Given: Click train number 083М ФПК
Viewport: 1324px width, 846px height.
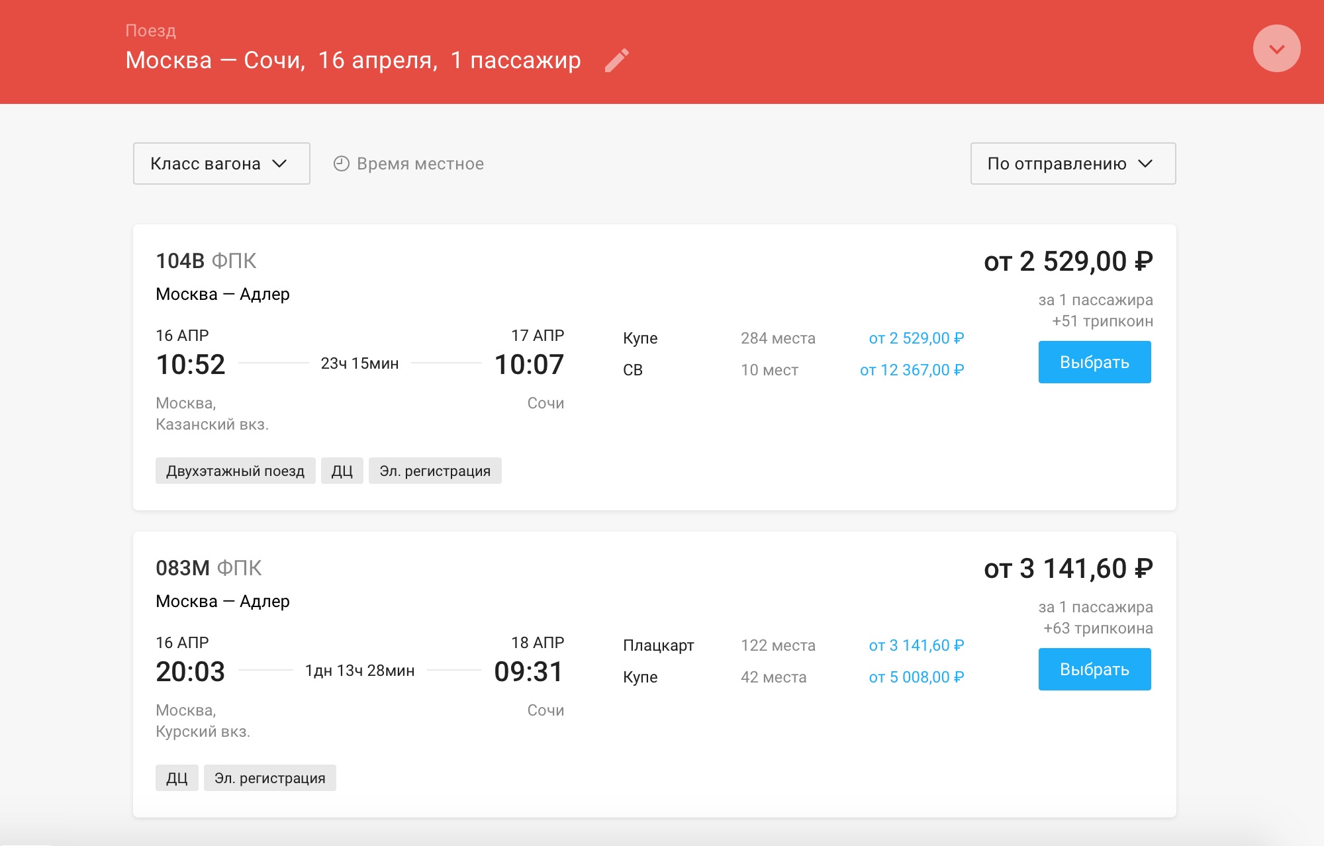Looking at the screenshot, I should coord(209,568).
